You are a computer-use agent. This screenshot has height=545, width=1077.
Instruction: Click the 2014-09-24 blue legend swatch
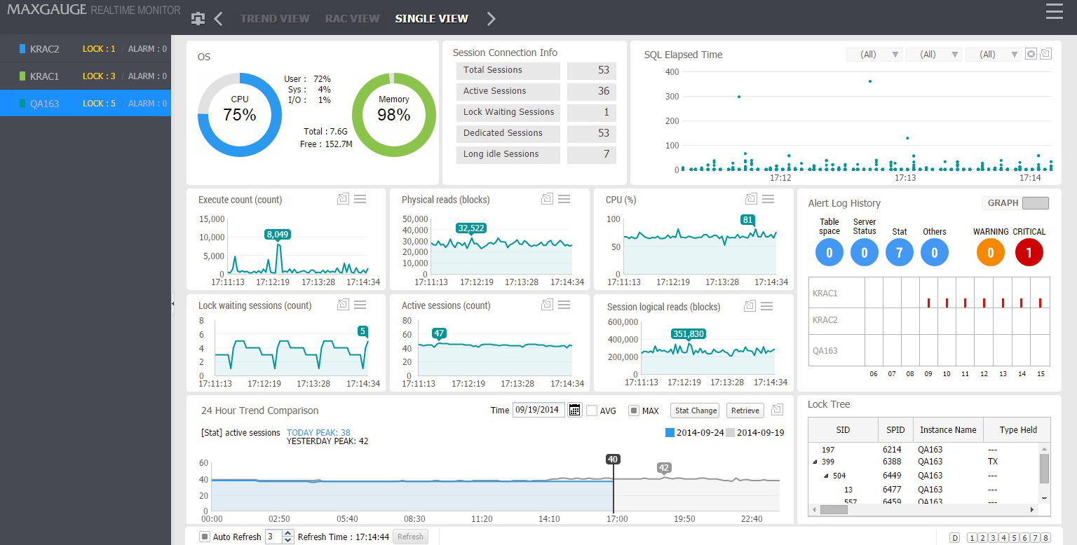point(670,433)
